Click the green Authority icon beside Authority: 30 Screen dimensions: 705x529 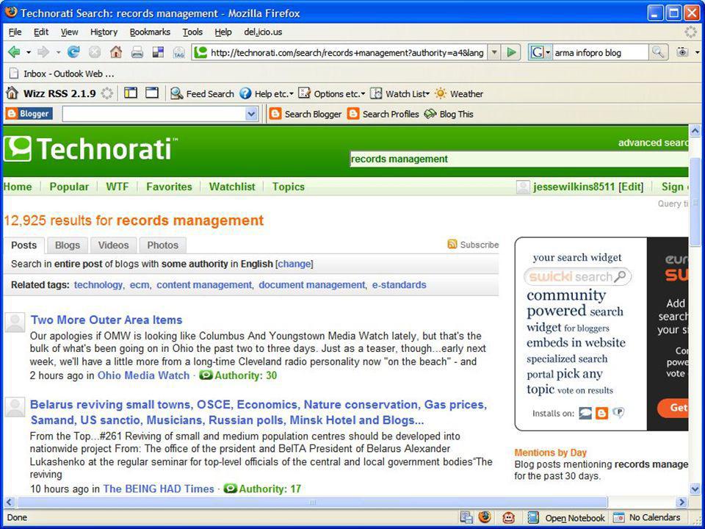pyautogui.click(x=206, y=375)
